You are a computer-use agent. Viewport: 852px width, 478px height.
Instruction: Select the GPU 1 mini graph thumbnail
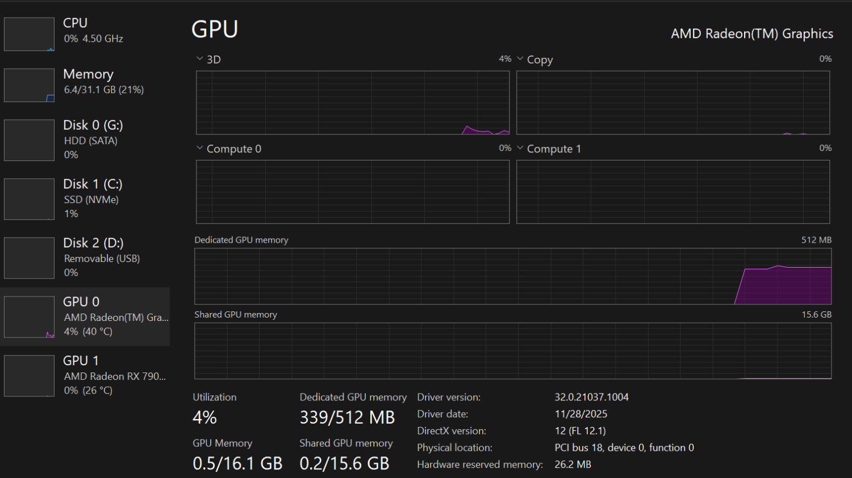coord(29,376)
